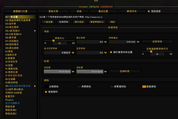Viewport: 178px width, 119px height.
Task: Select 03.动作条 in the sidebar
Action: click(11, 24)
